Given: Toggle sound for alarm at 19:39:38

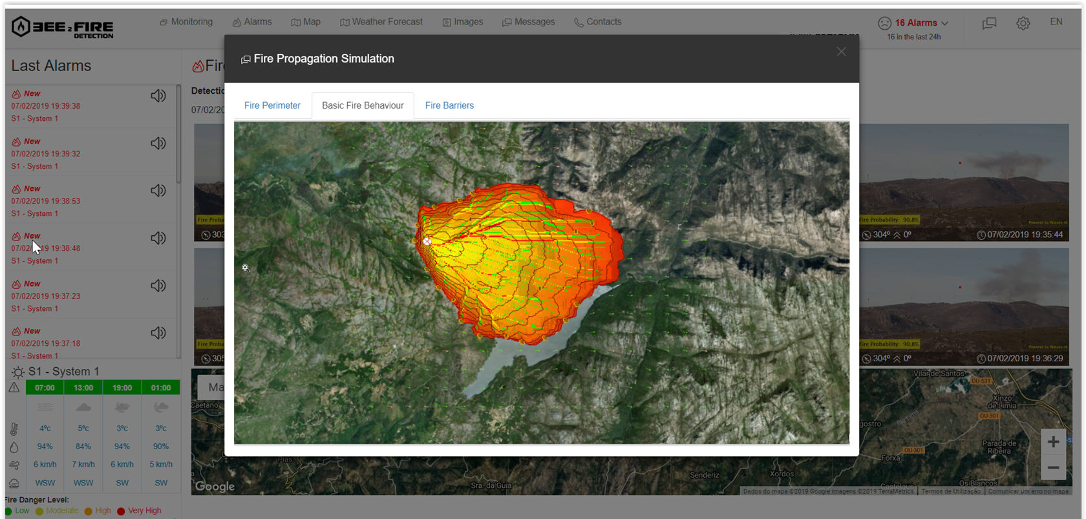Looking at the screenshot, I should pos(158,96).
